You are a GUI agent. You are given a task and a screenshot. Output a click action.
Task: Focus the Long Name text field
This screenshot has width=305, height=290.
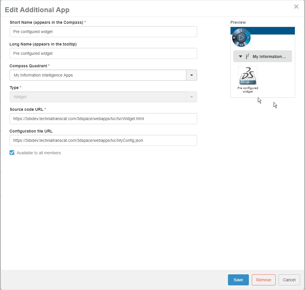pos(103,53)
